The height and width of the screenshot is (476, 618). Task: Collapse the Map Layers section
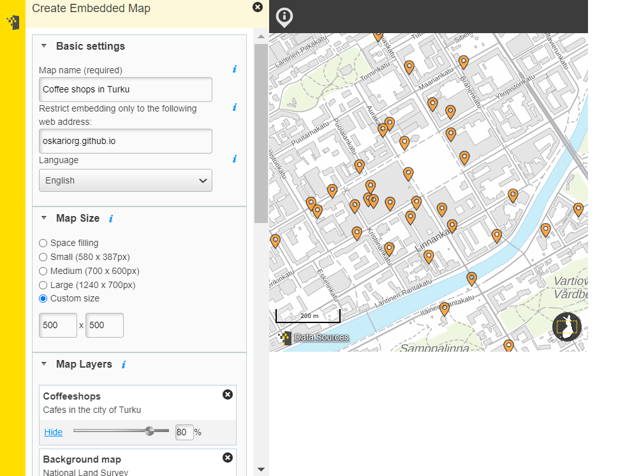[x=44, y=364]
